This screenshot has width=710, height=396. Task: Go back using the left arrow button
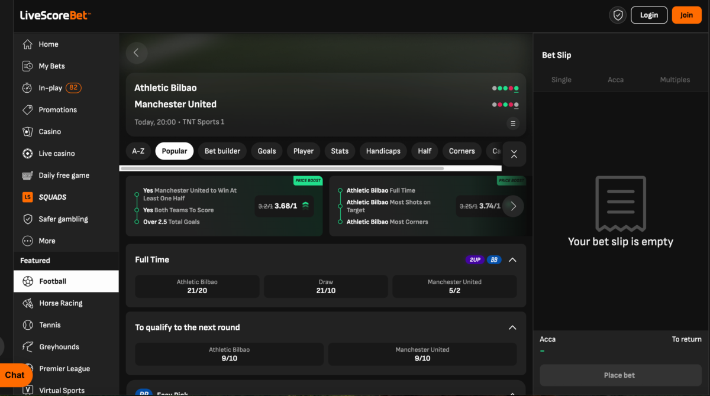(x=136, y=53)
